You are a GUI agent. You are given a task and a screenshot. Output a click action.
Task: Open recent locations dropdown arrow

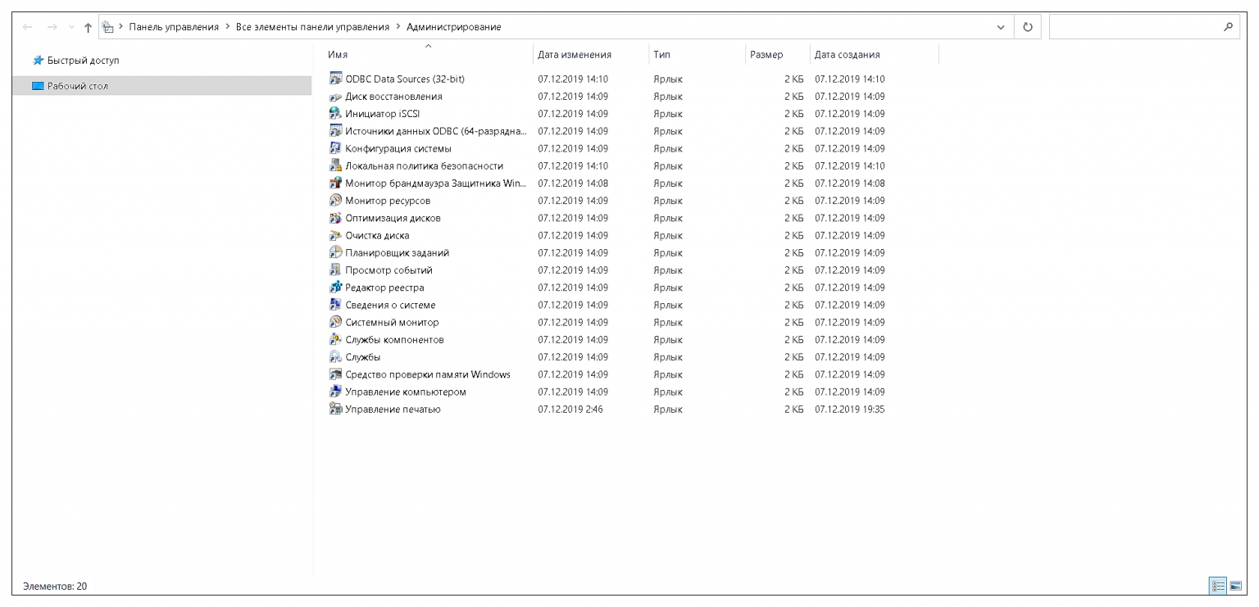(x=70, y=28)
